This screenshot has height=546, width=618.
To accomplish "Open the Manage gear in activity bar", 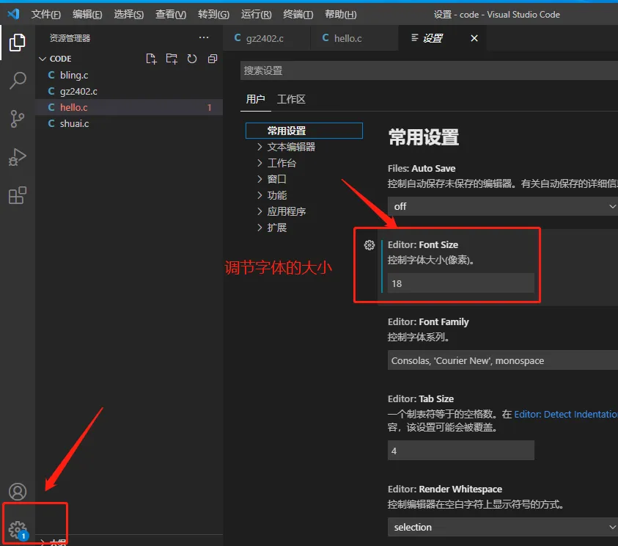I will pos(18,530).
